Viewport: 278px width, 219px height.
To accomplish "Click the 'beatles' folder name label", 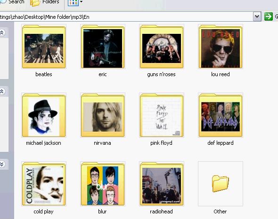I will tap(44, 74).
